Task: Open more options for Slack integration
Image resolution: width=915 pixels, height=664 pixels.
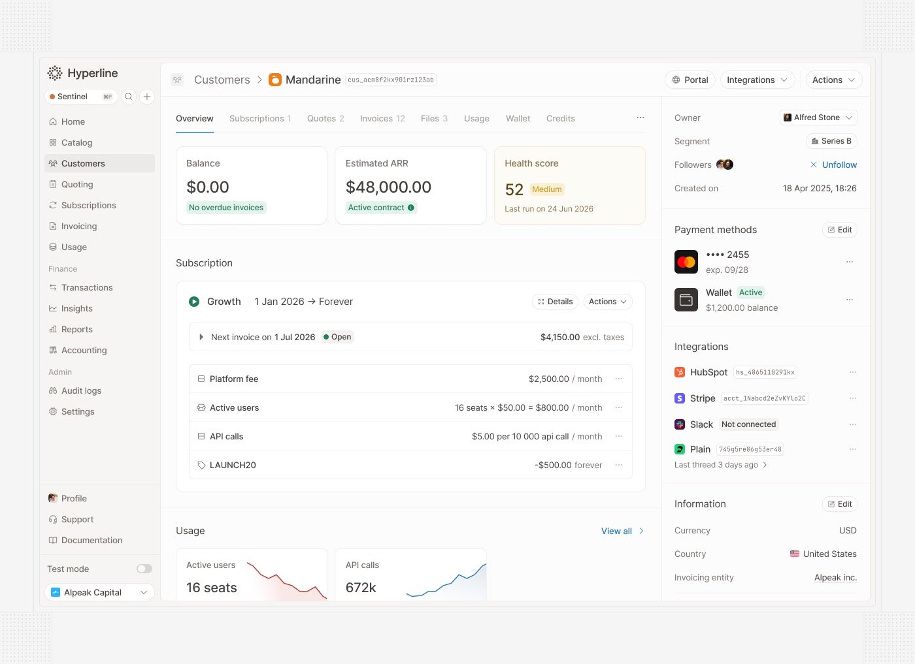Action: click(853, 424)
